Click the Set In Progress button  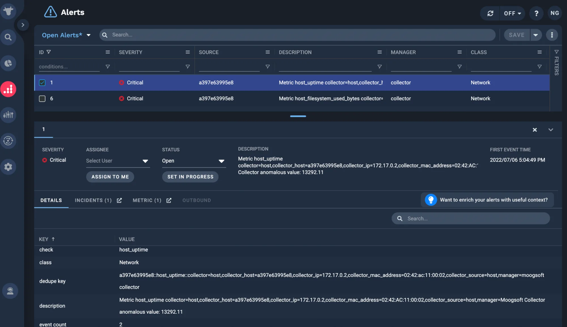point(190,177)
